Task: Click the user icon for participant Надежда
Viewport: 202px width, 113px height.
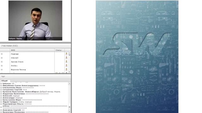Action: point(66,54)
